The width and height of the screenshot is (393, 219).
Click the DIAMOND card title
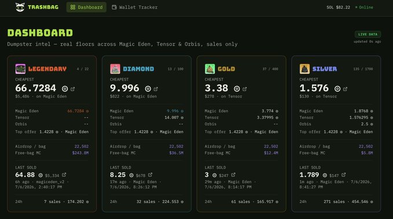[x=138, y=69]
